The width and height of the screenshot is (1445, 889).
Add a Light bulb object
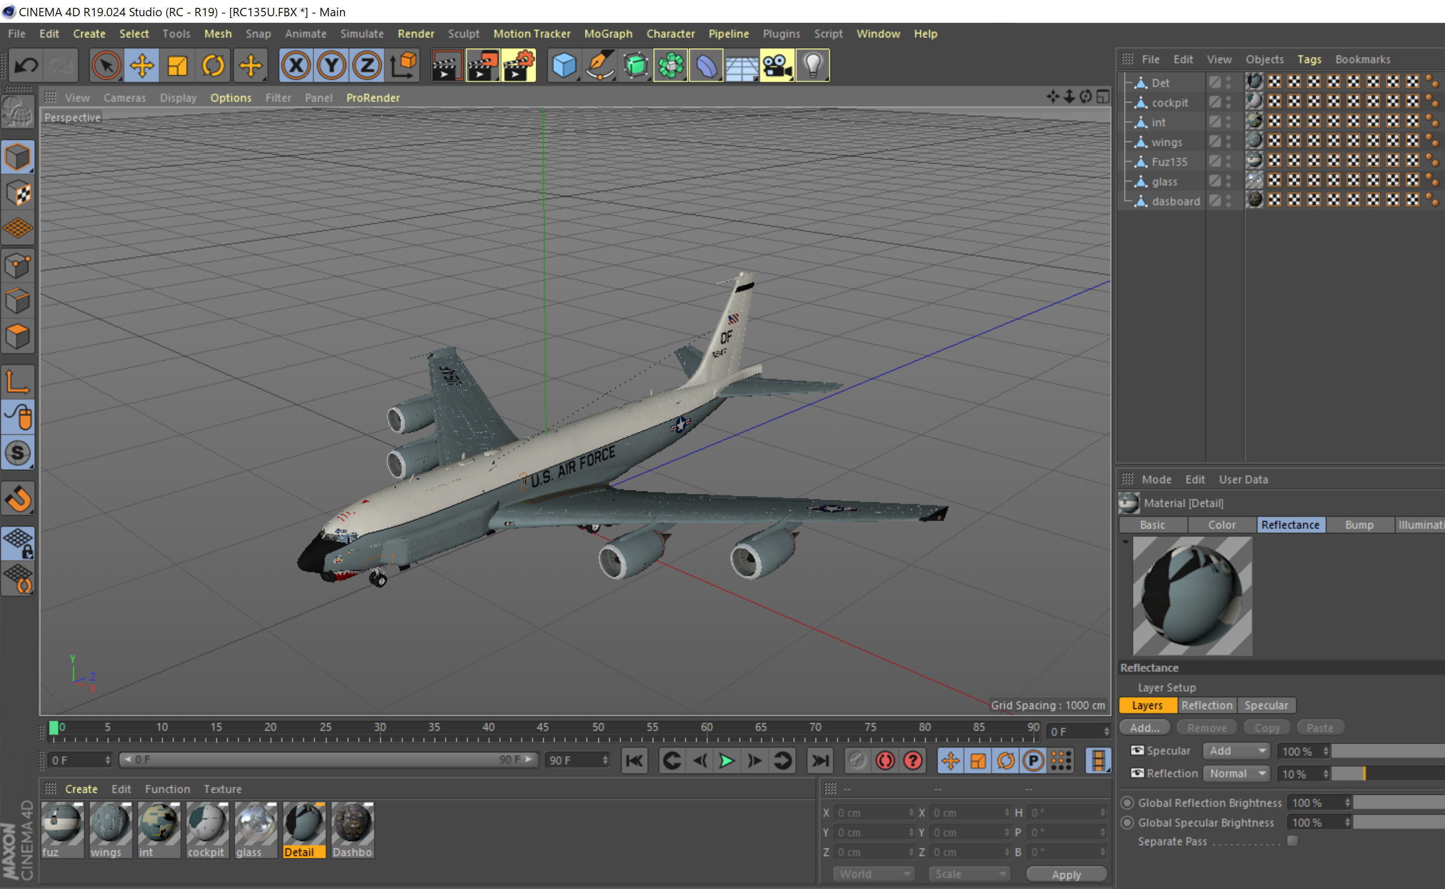click(812, 65)
